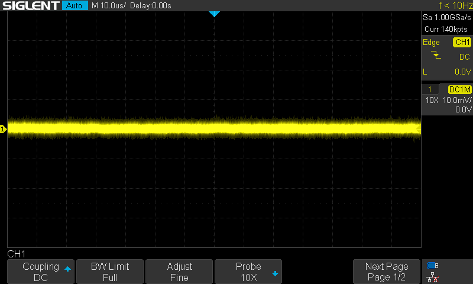Click the CH1 menu title label
This screenshot has width=473, height=284.
point(17,254)
